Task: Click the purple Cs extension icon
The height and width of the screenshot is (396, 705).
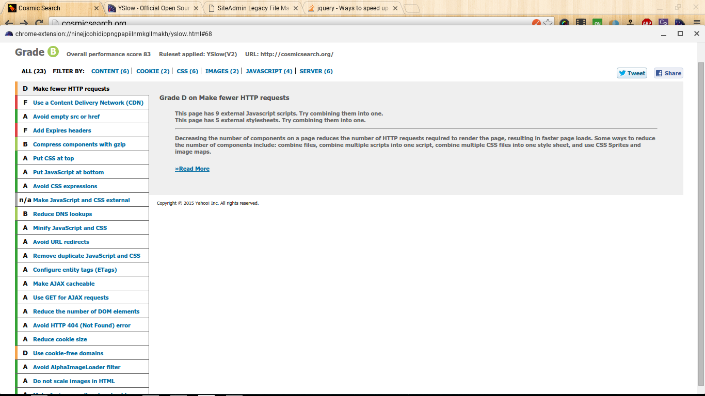Action: click(x=664, y=23)
